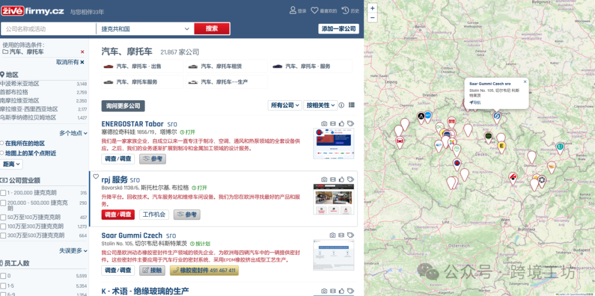Click the login user icon
595x296 pixels.
pos(293,10)
